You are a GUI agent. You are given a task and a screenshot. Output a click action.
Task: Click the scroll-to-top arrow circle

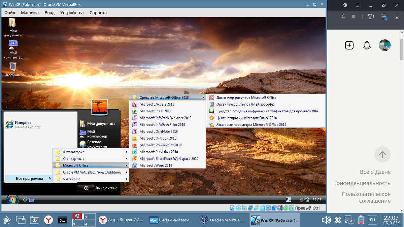tap(382, 155)
